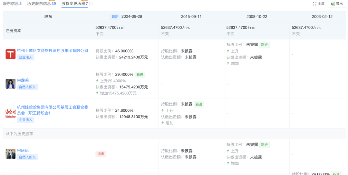
Task: Open the 宗庆后 shareholder link
Action: click(x=23, y=150)
